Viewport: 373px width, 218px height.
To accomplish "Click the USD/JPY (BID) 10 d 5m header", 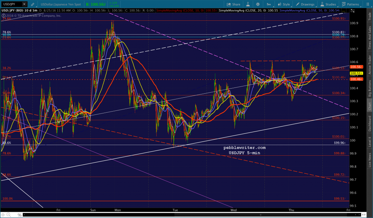I will coord(20,11).
